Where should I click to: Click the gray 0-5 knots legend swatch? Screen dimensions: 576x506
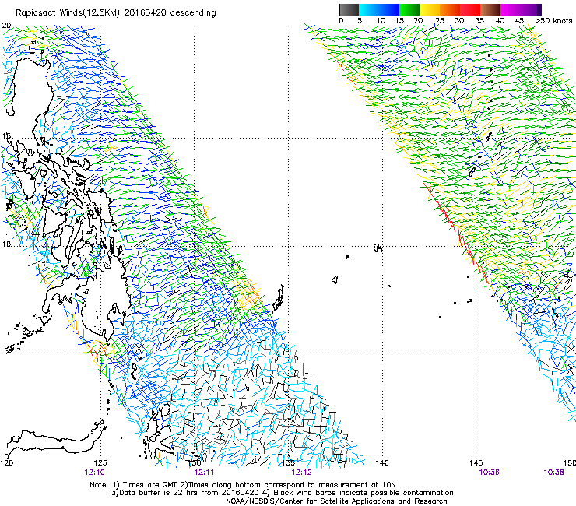point(349,9)
